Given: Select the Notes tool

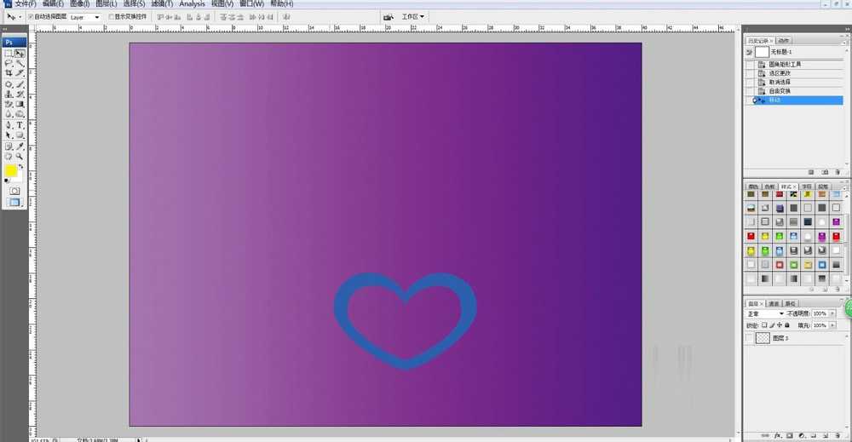Looking at the screenshot, I should click(x=9, y=146).
